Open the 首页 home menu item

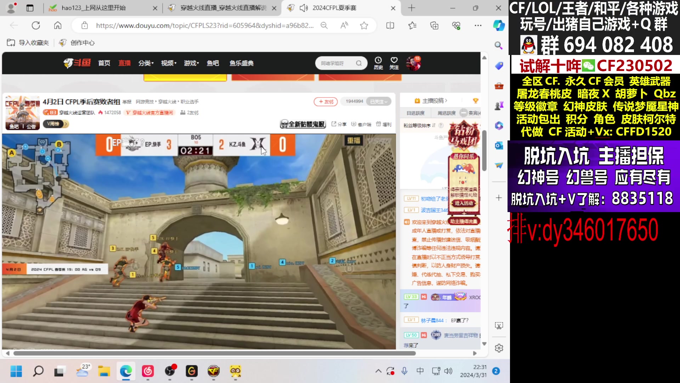pos(104,63)
